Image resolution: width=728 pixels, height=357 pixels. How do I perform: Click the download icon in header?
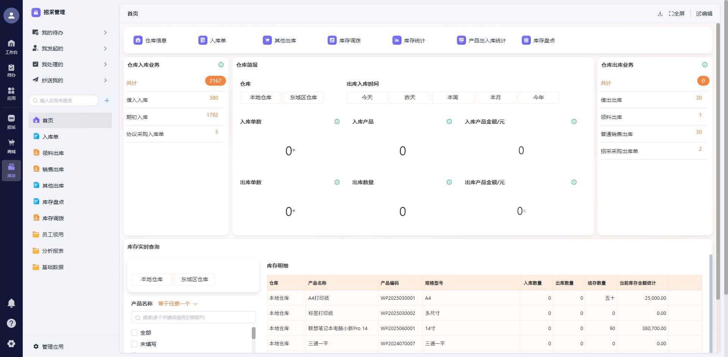pyautogui.click(x=660, y=14)
